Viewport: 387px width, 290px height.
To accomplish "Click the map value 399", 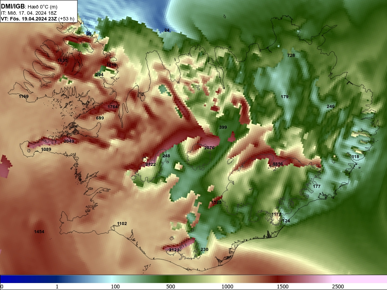I will pos(223,127).
